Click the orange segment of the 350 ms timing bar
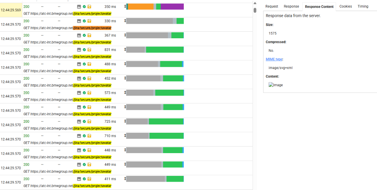The width and height of the screenshot is (377, 190). click(x=141, y=7)
